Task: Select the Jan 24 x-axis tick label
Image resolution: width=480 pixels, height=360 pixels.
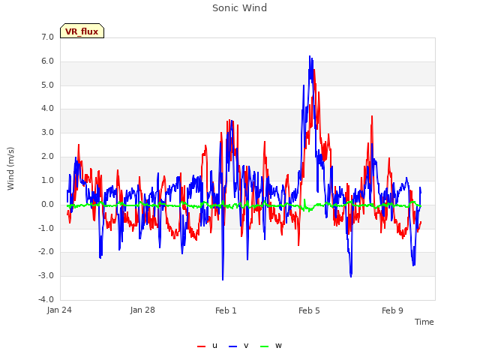Action: 59,310
